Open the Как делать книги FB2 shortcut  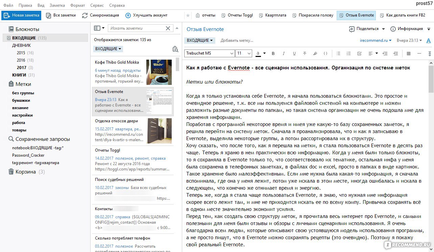click(x=402, y=15)
